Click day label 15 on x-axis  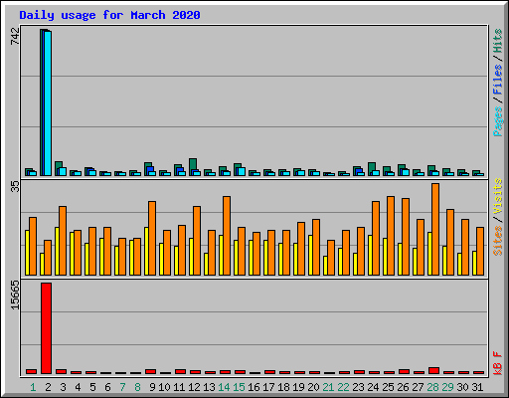239,387
